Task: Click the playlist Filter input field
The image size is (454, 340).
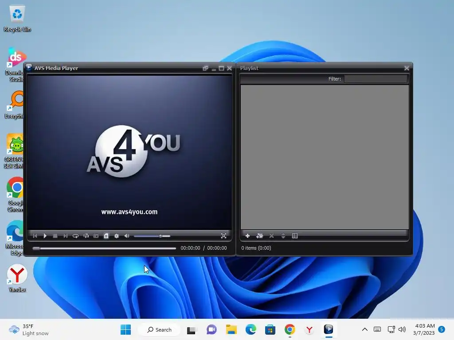Action: (x=376, y=79)
